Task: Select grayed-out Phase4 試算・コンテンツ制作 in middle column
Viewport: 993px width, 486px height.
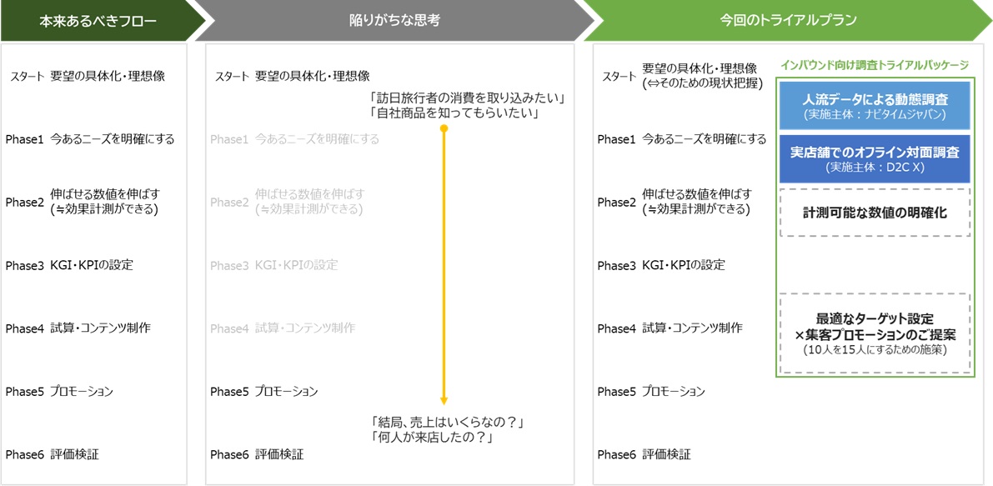Action: (283, 328)
